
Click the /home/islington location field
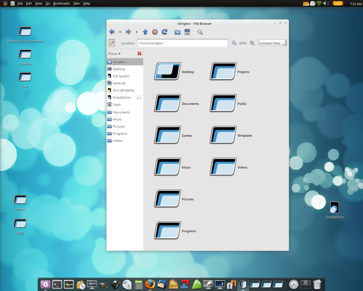pos(182,43)
